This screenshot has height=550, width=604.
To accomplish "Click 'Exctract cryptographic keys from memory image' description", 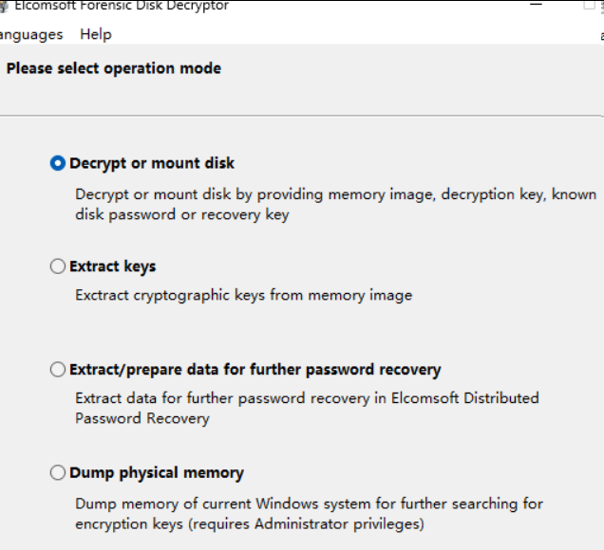I will point(243,295).
